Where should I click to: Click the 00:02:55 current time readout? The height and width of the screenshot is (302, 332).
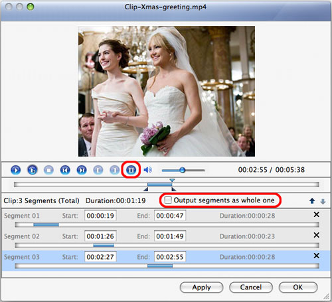point(252,170)
